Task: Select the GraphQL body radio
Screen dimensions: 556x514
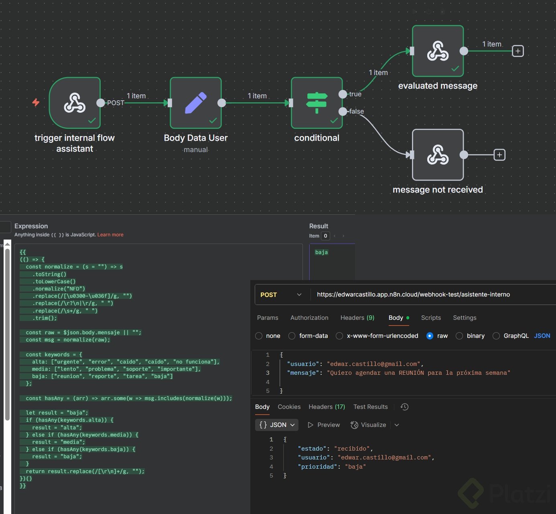Action: click(x=496, y=336)
